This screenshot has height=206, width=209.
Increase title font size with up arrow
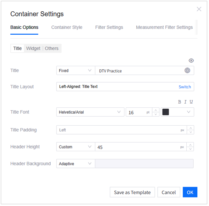(x=156, y=110)
